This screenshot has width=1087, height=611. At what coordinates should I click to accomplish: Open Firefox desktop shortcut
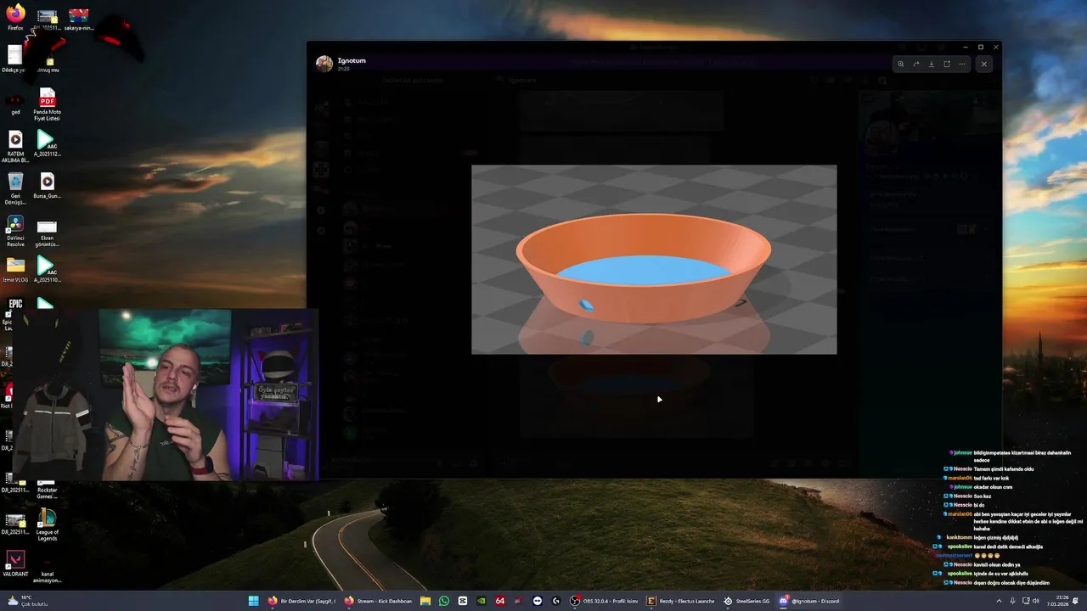[15, 17]
